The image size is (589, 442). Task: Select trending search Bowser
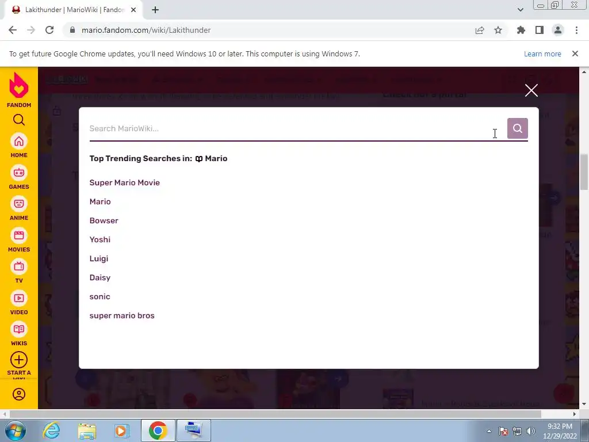pos(104,220)
